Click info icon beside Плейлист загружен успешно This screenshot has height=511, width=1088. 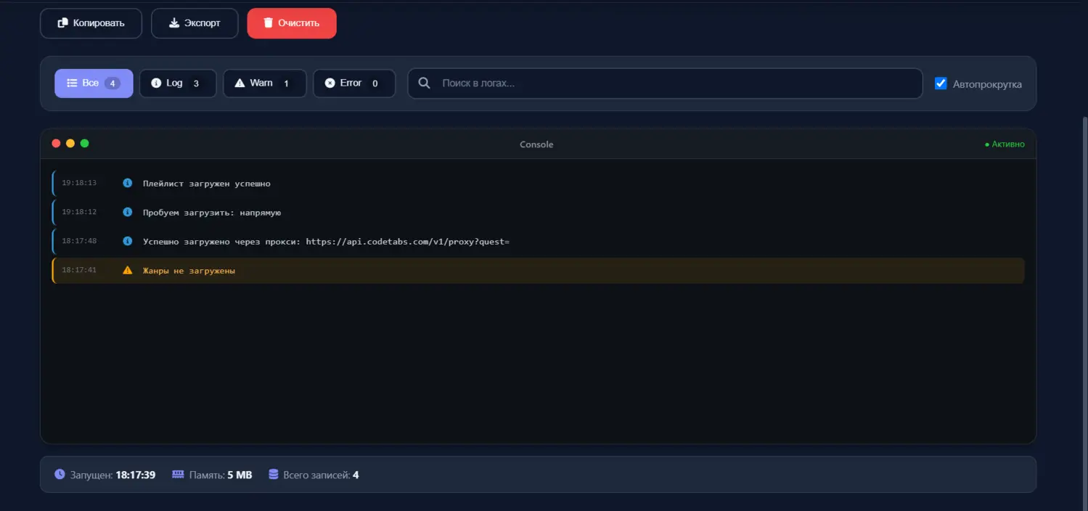click(128, 184)
